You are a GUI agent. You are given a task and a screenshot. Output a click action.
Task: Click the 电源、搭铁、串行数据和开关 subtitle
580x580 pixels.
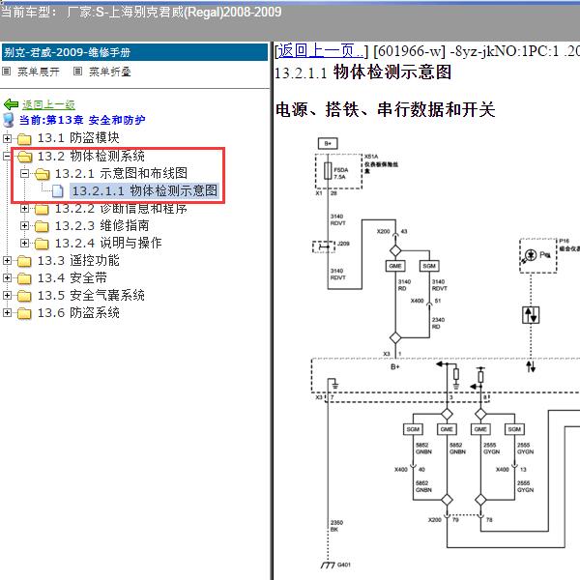[385, 110]
